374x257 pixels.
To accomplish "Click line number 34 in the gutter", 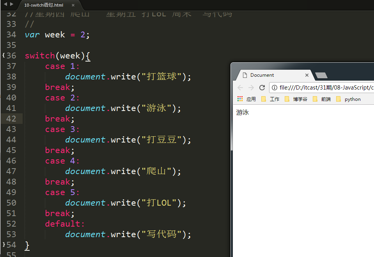I will point(11,35).
